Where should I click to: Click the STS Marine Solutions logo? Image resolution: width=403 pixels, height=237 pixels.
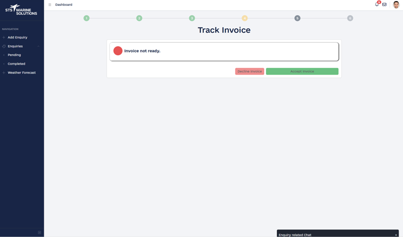point(21,10)
